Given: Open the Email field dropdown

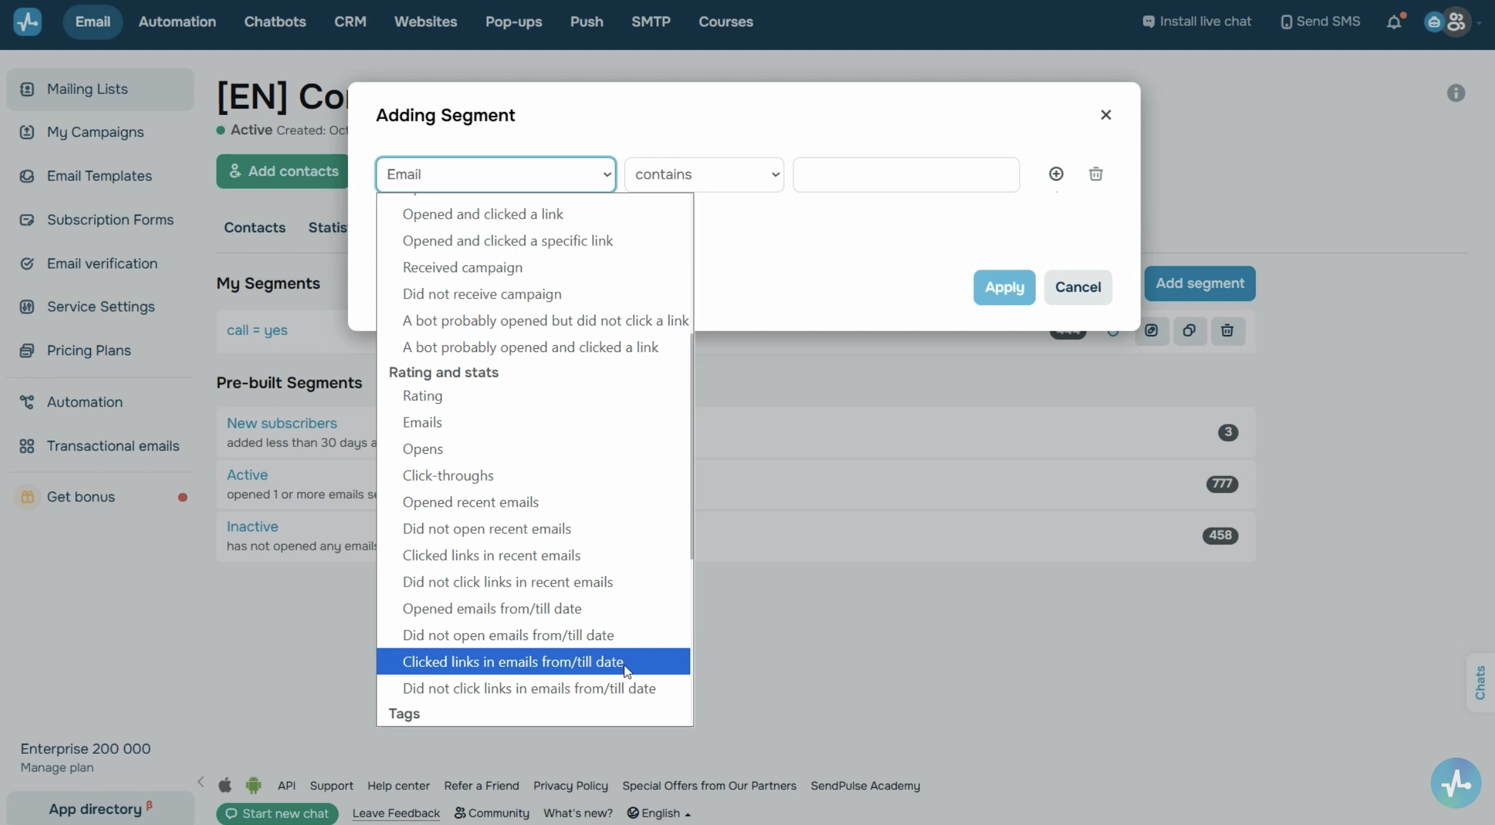Looking at the screenshot, I should click(496, 174).
